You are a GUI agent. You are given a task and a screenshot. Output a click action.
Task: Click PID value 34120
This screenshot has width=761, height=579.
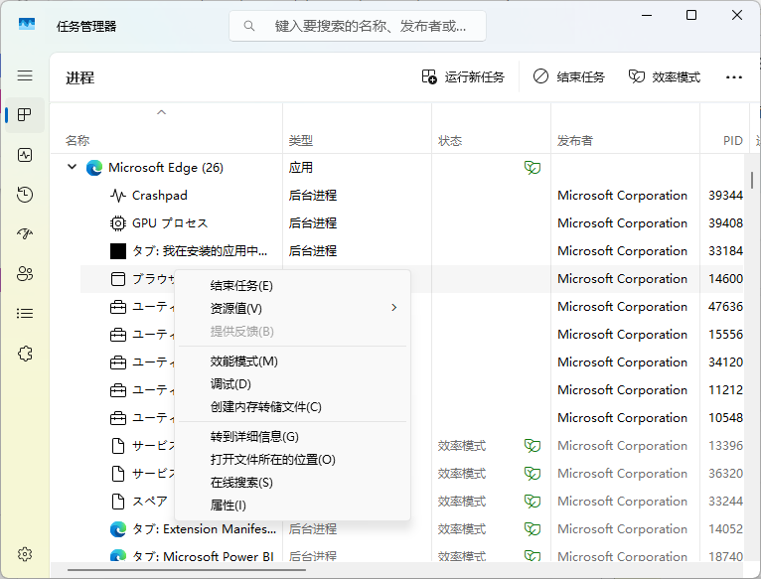[x=725, y=362]
